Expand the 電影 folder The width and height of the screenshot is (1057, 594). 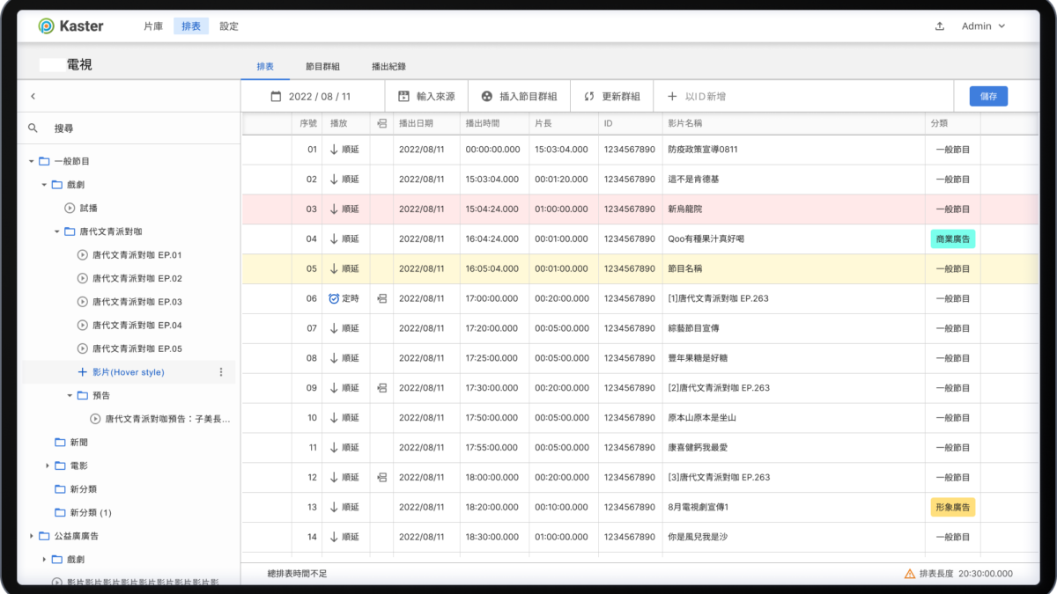coord(48,466)
